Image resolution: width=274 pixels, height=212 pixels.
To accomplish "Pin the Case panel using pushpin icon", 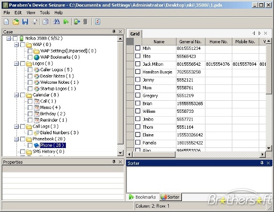I will pos(114,32).
